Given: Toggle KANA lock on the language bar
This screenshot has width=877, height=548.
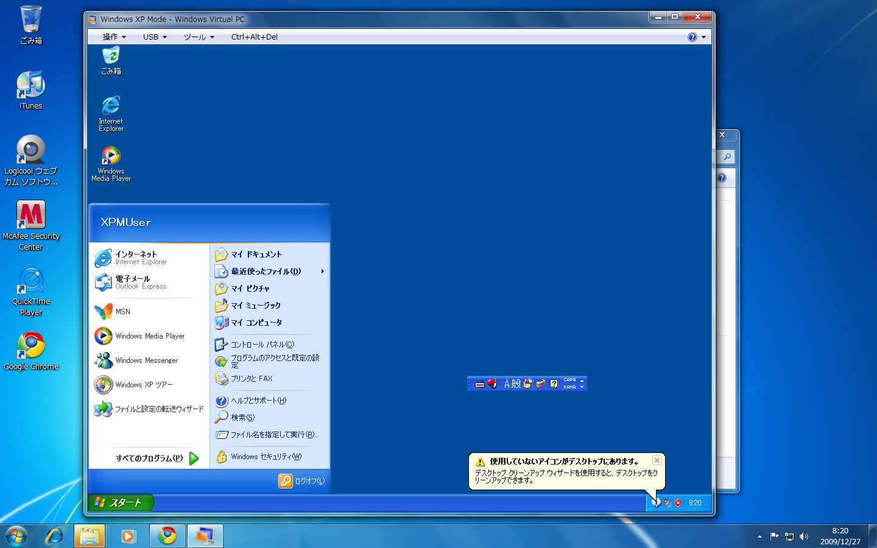Looking at the screenshot, I should (x=569, y=387).
